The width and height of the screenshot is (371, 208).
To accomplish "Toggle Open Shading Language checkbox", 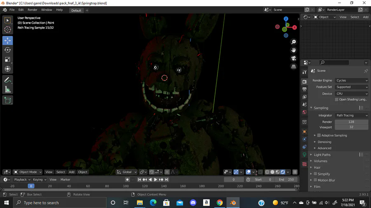I will (x=336, y=99).
